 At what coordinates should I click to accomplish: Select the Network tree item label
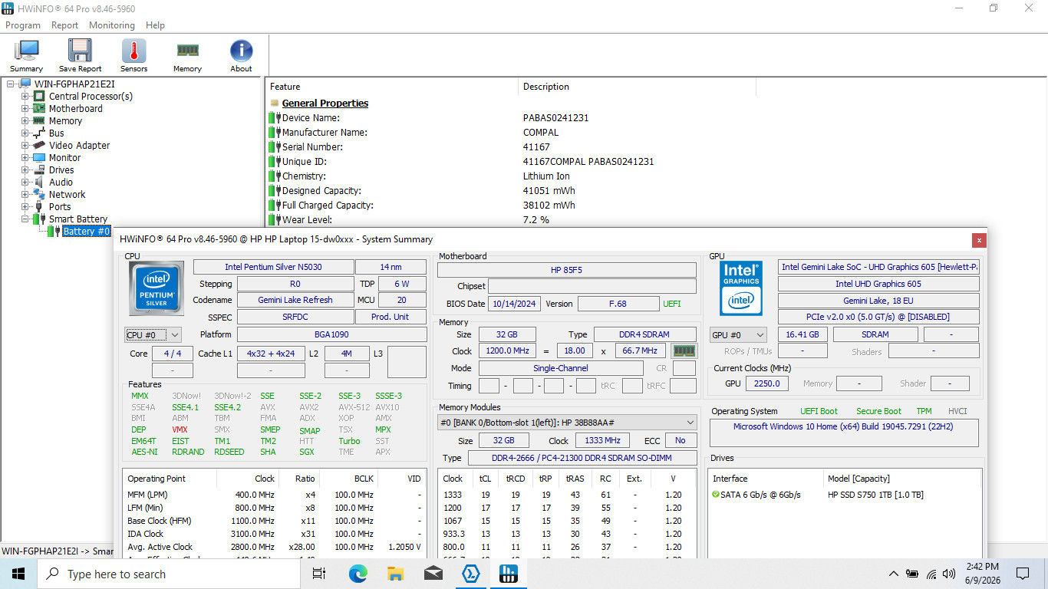[x=68, y=194]
